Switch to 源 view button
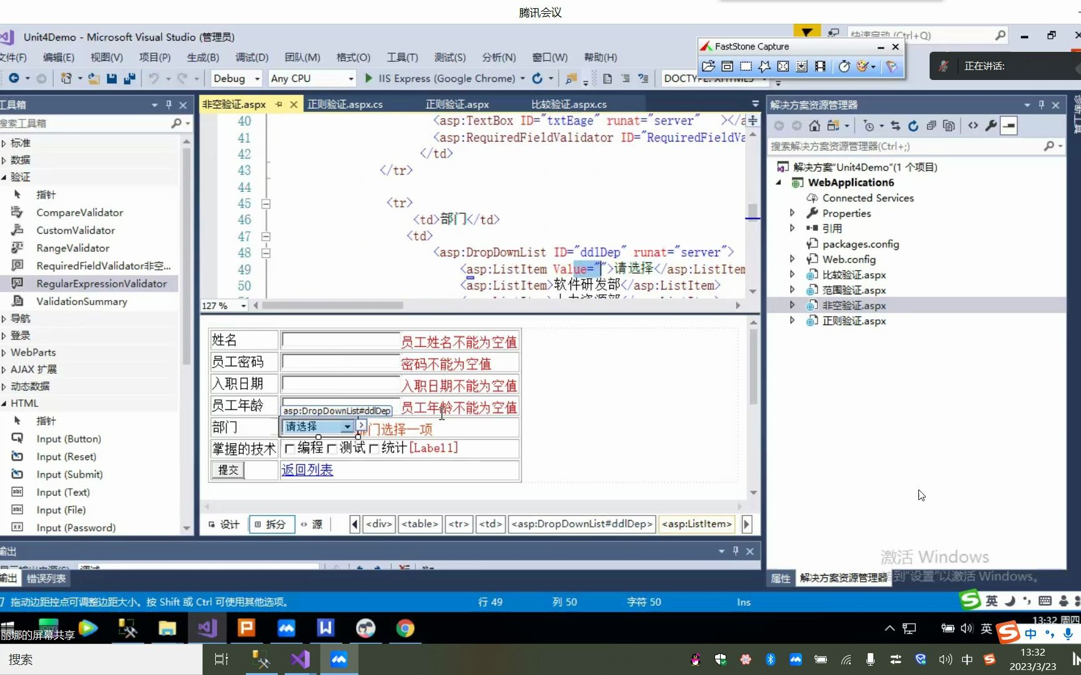Image resolution: width=1081 pixels, height=675 pixels. click(312, 524)
